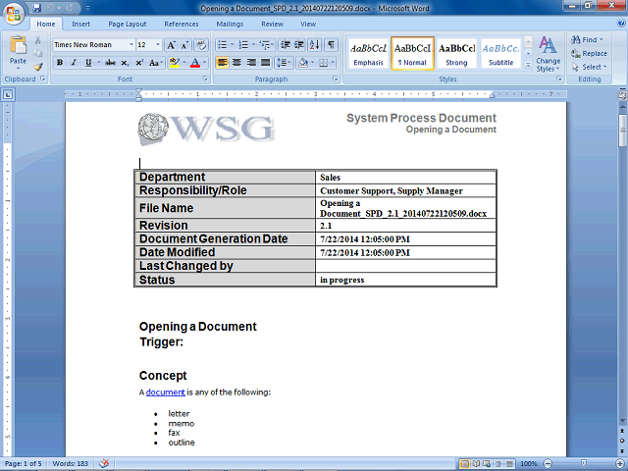This screenshot has width=628, height=471.
Task: Apply numbered list
Action: (x=243, y=45)
